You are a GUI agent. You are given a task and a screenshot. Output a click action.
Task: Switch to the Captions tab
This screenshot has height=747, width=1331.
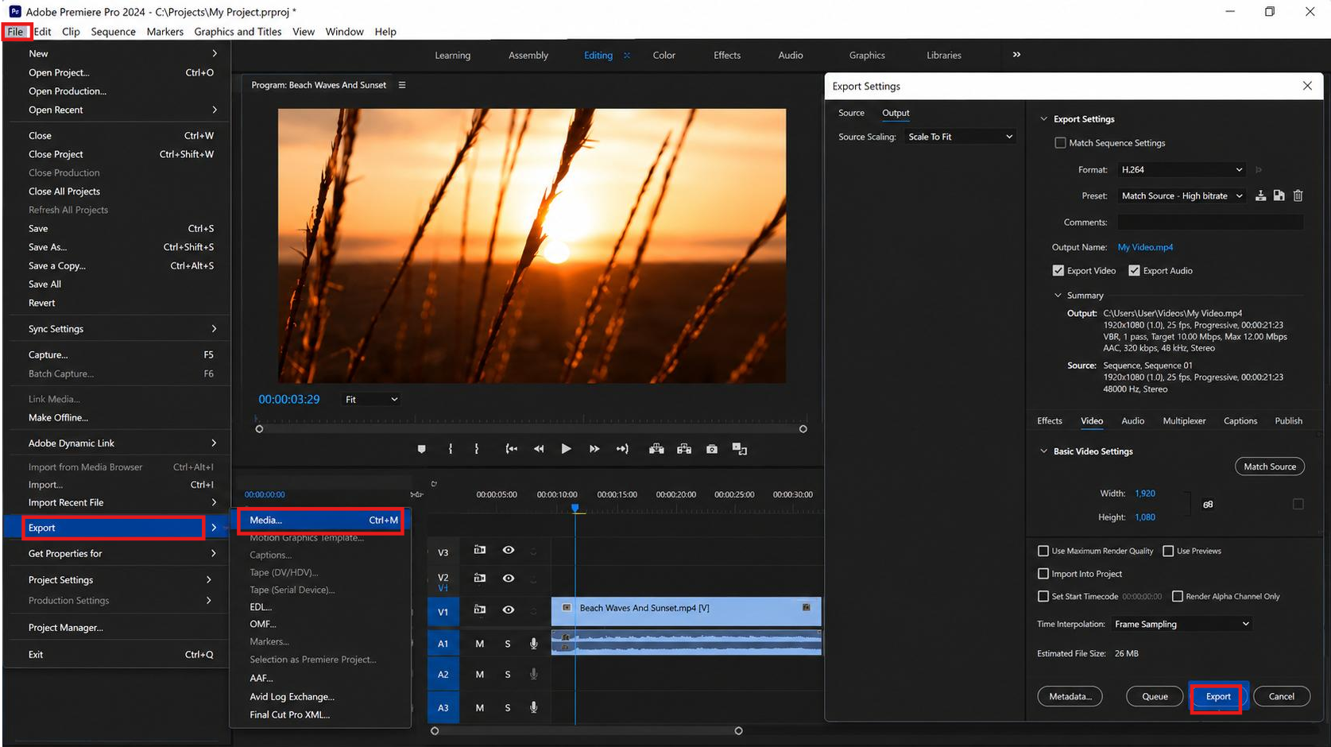pos(1240,421)
